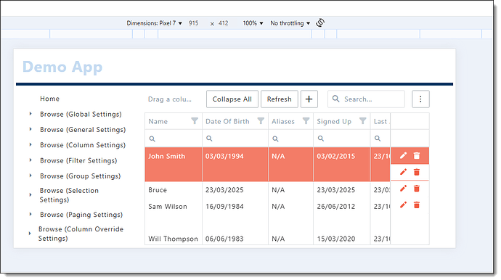Open the 100% zoom dropdown
The image size is (501, 280).
(253, 23)
